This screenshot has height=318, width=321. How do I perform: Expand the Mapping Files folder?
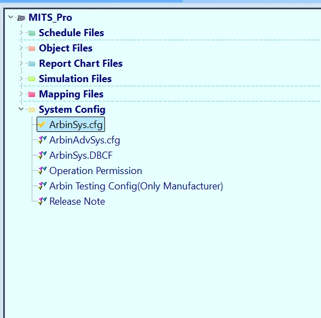click(x=21, y=94)
